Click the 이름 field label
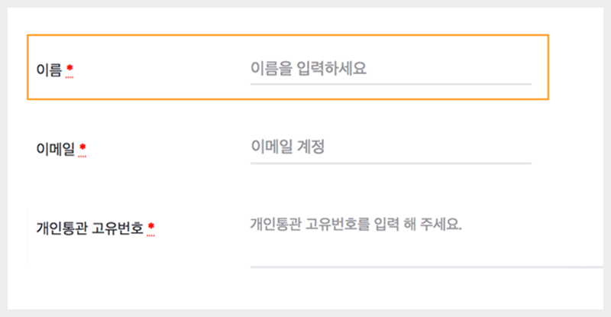 click(x=49, y=70)
